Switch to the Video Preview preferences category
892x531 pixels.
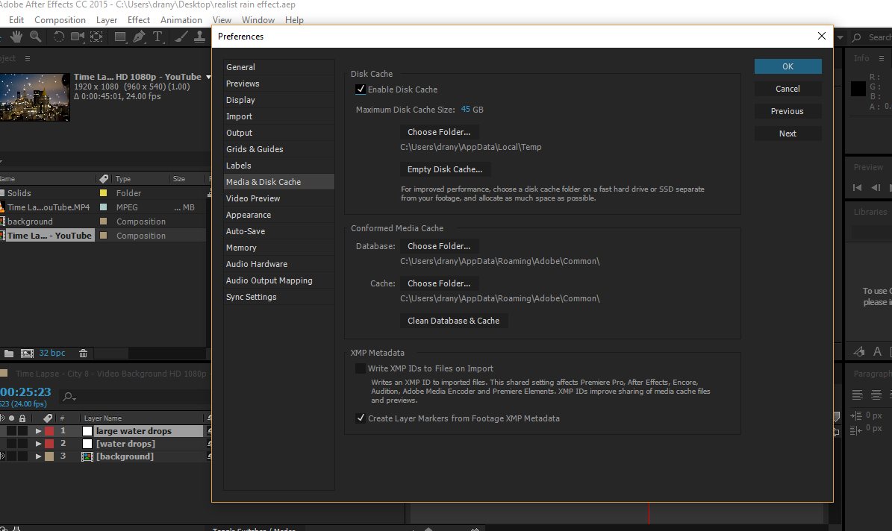click(x=253, y=198)
